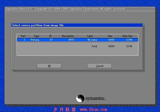The width and height of the screenshot is (160, 112).
Task: Click the ID column header
Action: [x=50, y=36]
